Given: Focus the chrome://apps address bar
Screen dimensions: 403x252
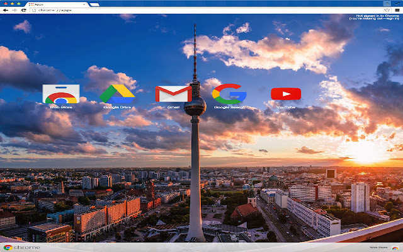Looking at the screenshot, I should pyautogui.click(x=211, y=10).
